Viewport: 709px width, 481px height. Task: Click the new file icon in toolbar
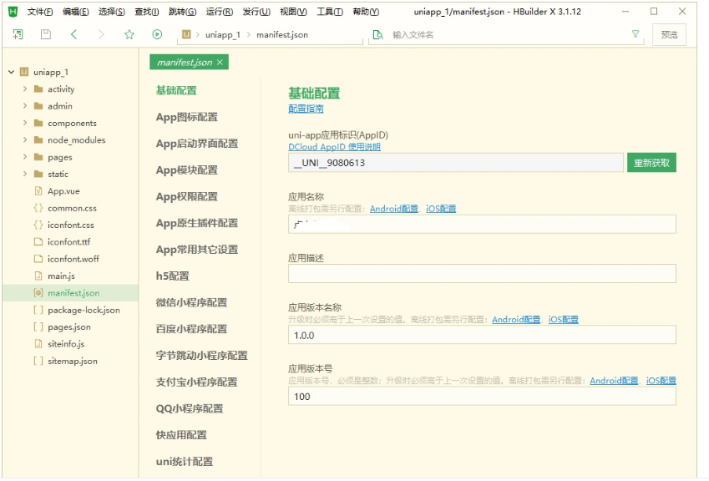pos(18,34)
